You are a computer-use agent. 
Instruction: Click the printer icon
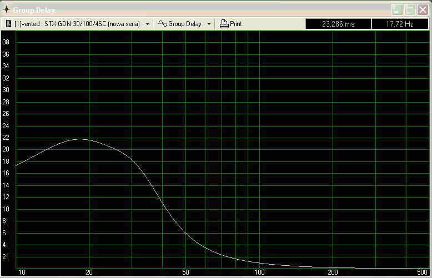tap(224, 24)
